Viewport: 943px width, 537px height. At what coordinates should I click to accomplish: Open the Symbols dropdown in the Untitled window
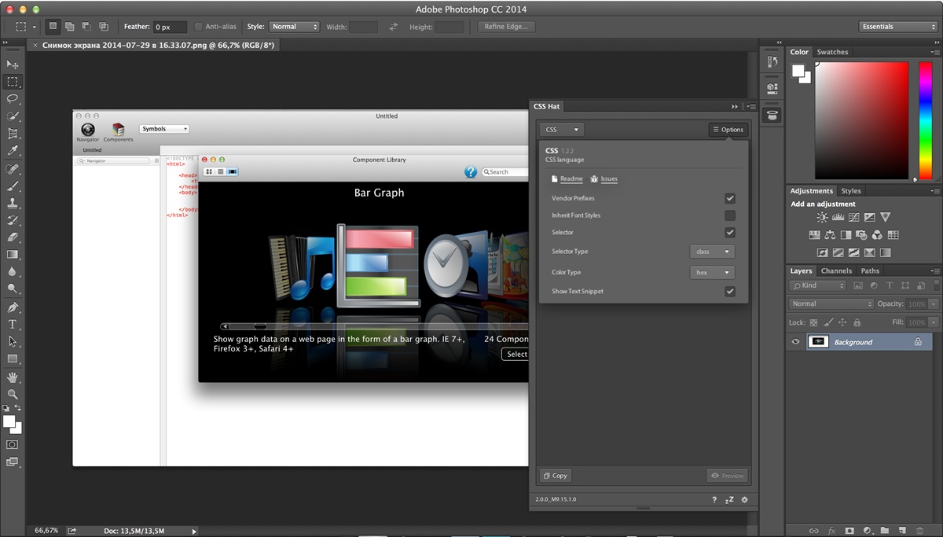click(x=165, y=129)
